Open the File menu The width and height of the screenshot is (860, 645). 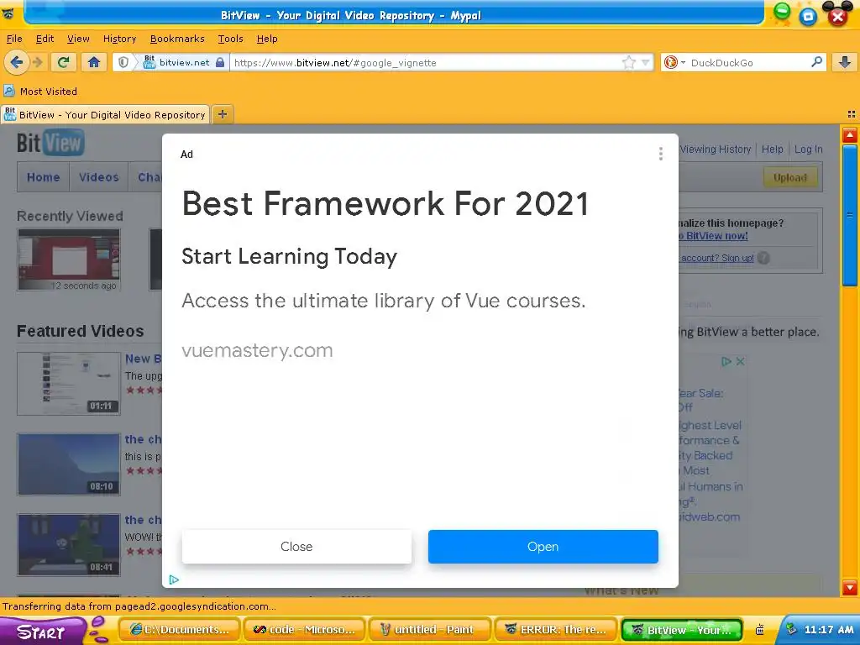14,39
